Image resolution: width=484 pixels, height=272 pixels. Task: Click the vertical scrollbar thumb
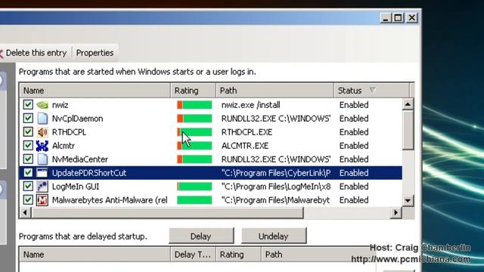click(408, 131)
